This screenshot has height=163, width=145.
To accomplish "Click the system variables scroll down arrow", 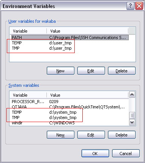I will [x=132, y=122].
